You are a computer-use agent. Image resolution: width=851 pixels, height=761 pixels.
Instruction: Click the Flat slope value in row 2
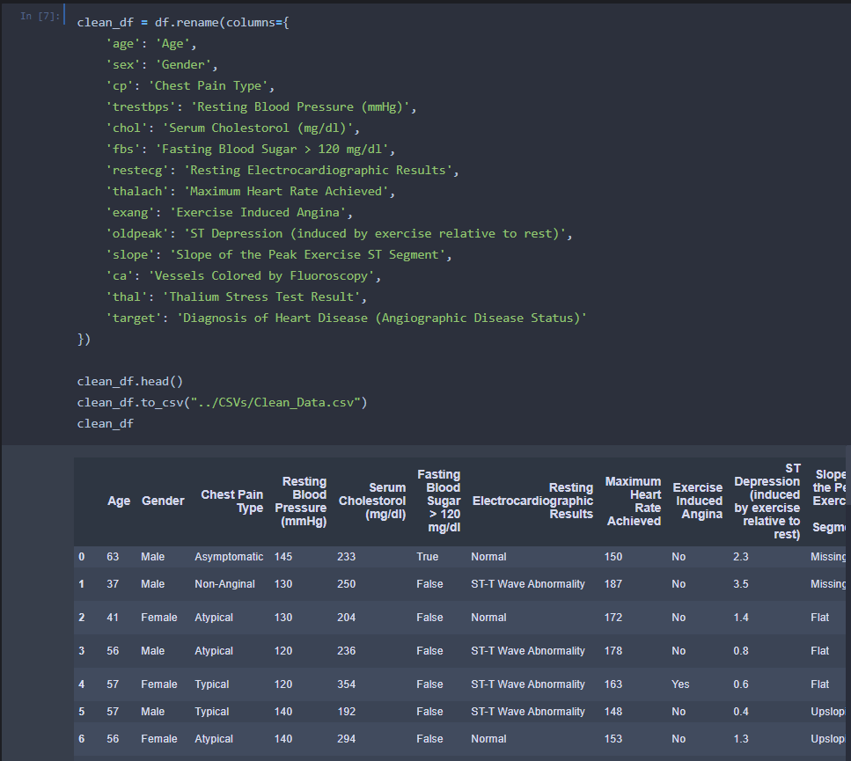[820, 618]
